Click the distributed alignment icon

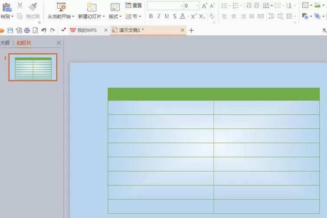pyautogui.click(x=261, y=16)
